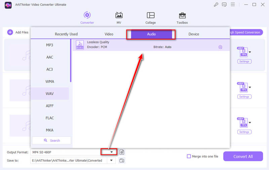Select Lossless Quality profile row
269x170 pixels.
coord(151,45)
